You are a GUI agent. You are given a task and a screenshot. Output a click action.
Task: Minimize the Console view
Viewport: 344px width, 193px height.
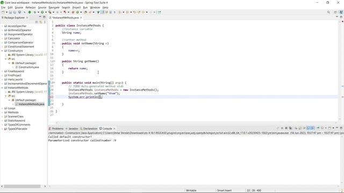click(x=337, y=128)
